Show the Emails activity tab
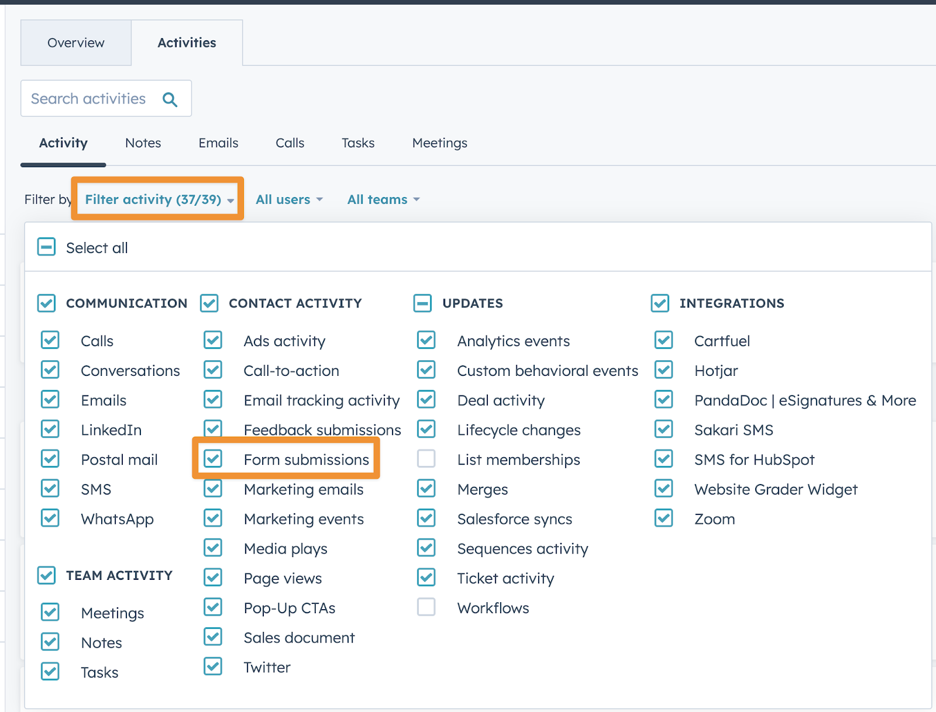 (218, 143)
